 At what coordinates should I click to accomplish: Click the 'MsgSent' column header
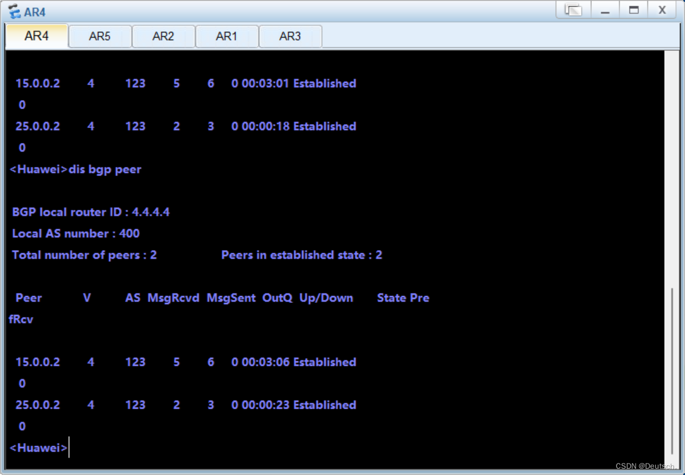coord(231,298)
